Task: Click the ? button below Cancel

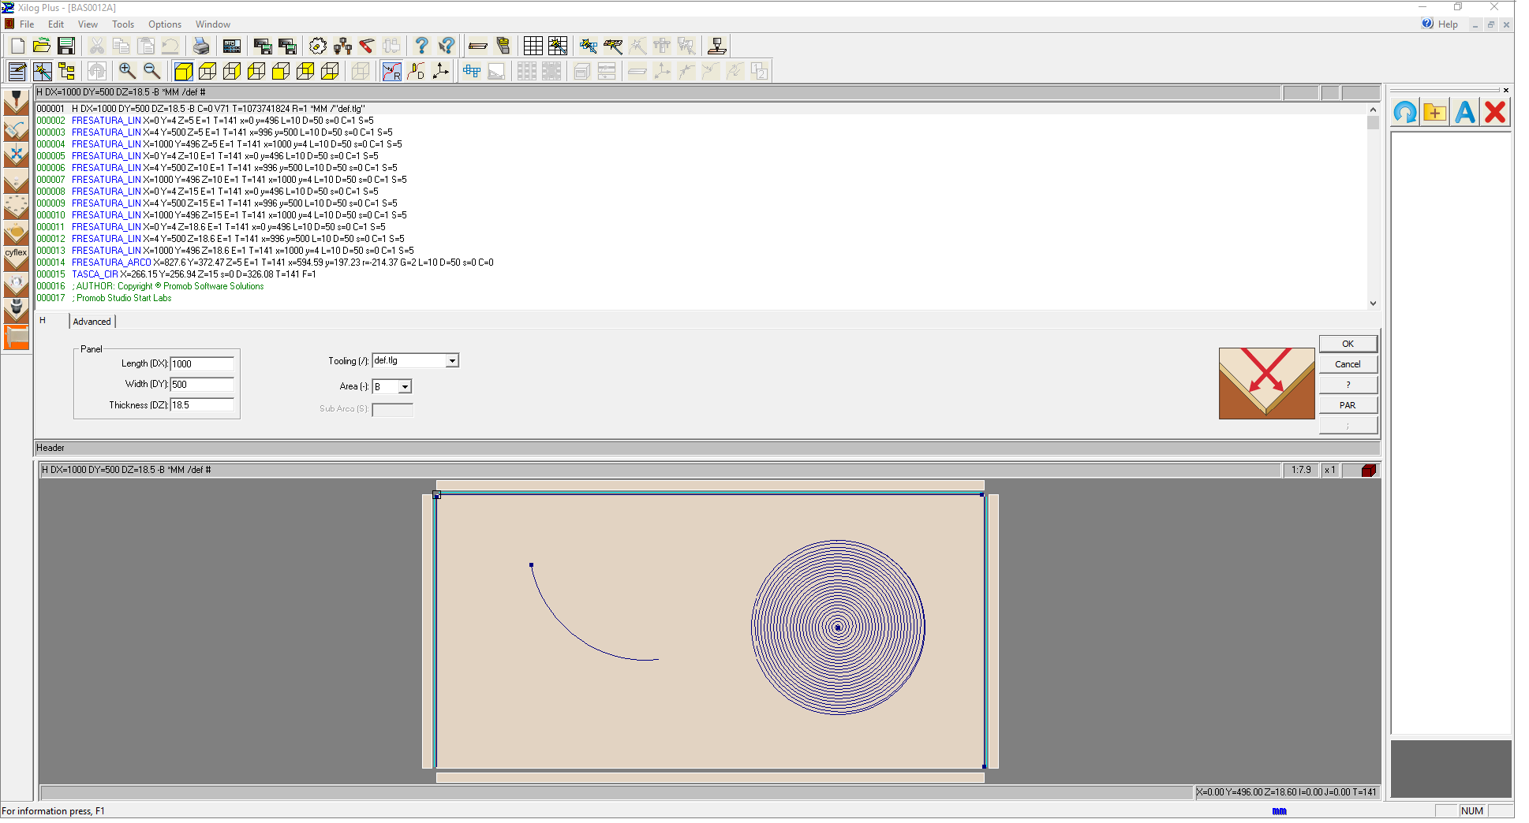Action: coord(1348,385)
